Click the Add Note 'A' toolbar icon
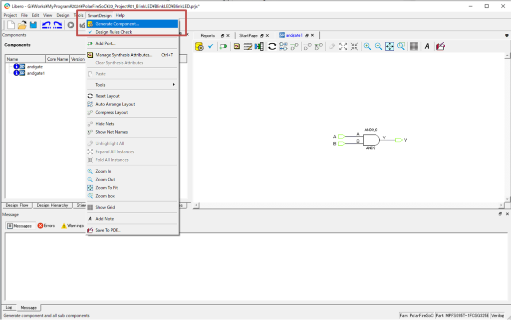Screen dimensions: 511x321 coord(427,46)
